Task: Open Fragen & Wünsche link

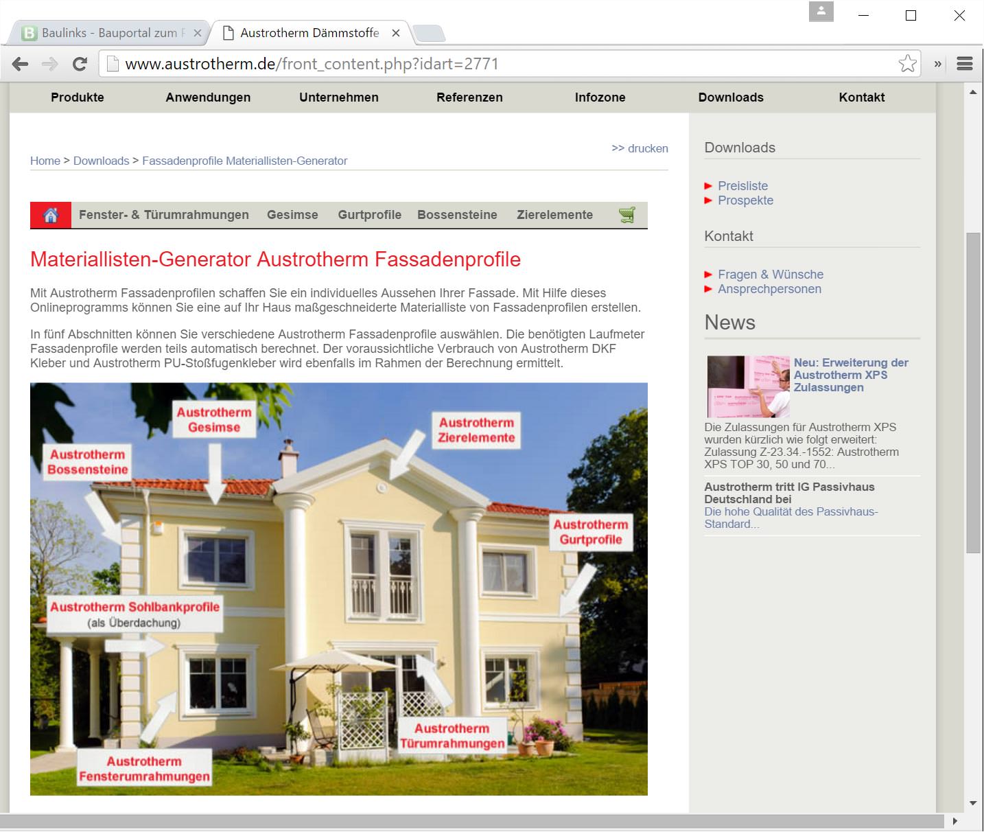Action: pos(771,275)
